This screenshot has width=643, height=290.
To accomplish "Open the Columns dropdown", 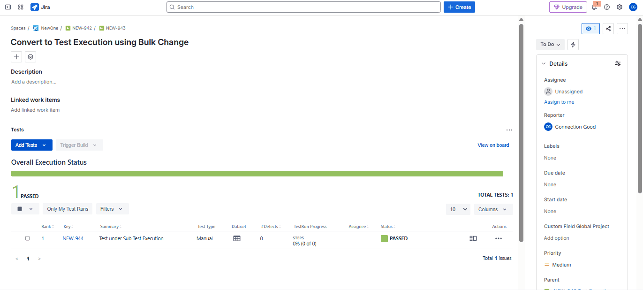I will (x=493, y=209).
